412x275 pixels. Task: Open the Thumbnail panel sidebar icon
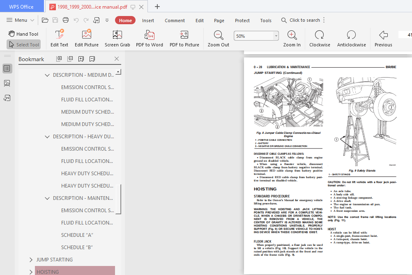[x=7, y=83]
